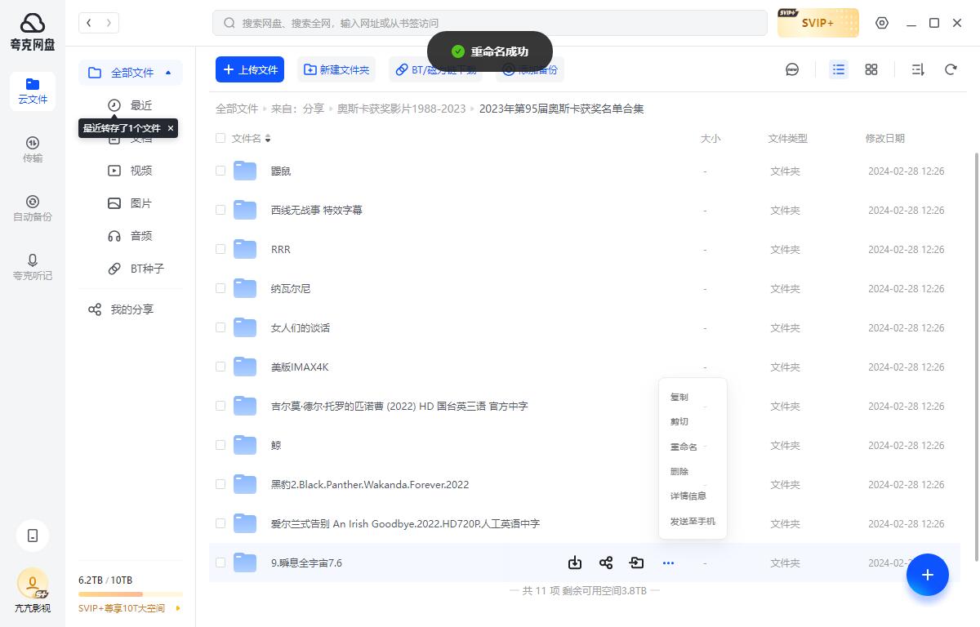Click the search input field
980x627 pixels.
[490, 23]
